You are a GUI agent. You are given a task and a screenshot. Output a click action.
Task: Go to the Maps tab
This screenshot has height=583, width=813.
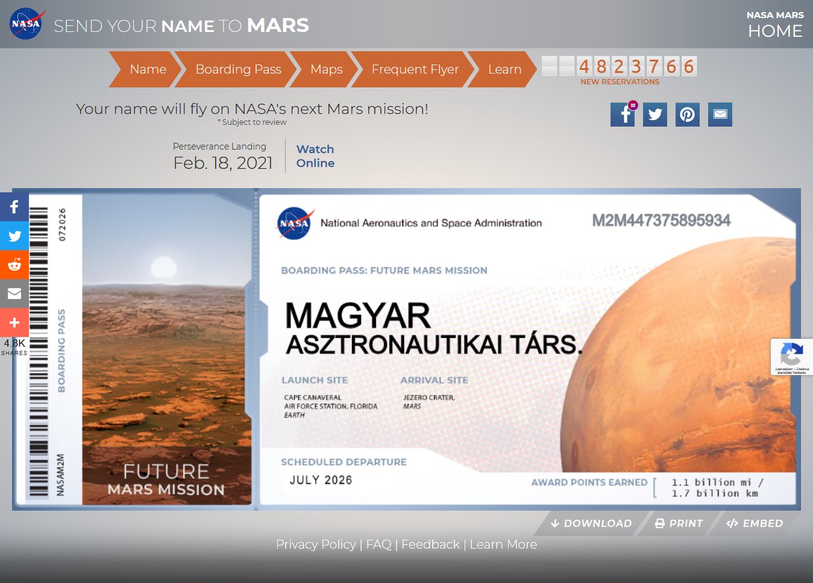(326, 69)
